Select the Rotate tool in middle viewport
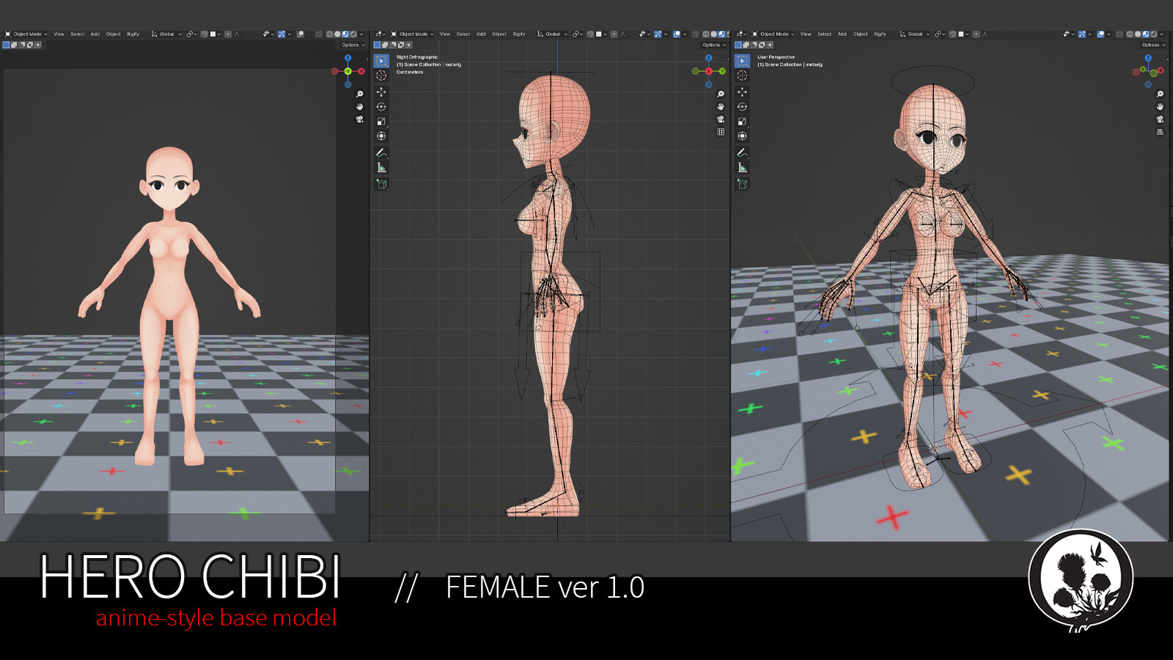The image size is (1173, 660). [x=381, y=106]
